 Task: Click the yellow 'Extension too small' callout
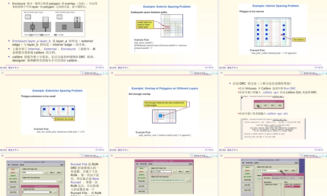(x=64, y=119)
